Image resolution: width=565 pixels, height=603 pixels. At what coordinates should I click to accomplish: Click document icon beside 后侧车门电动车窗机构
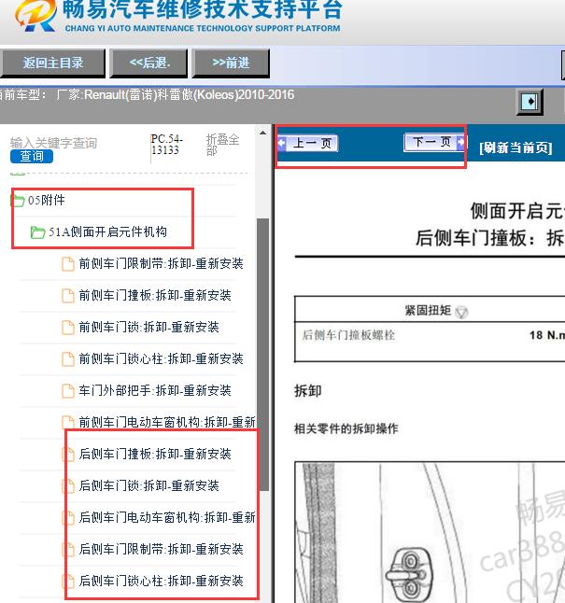point(68,518)
